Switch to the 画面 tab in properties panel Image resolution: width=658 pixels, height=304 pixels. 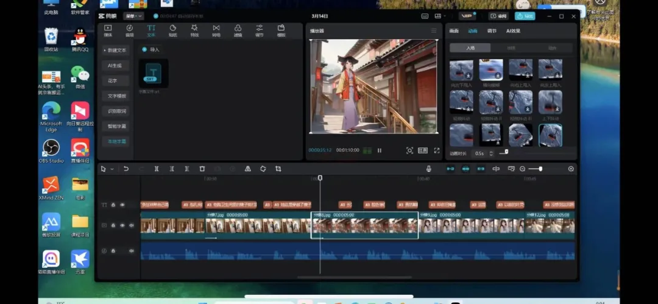tap(454, 30)
